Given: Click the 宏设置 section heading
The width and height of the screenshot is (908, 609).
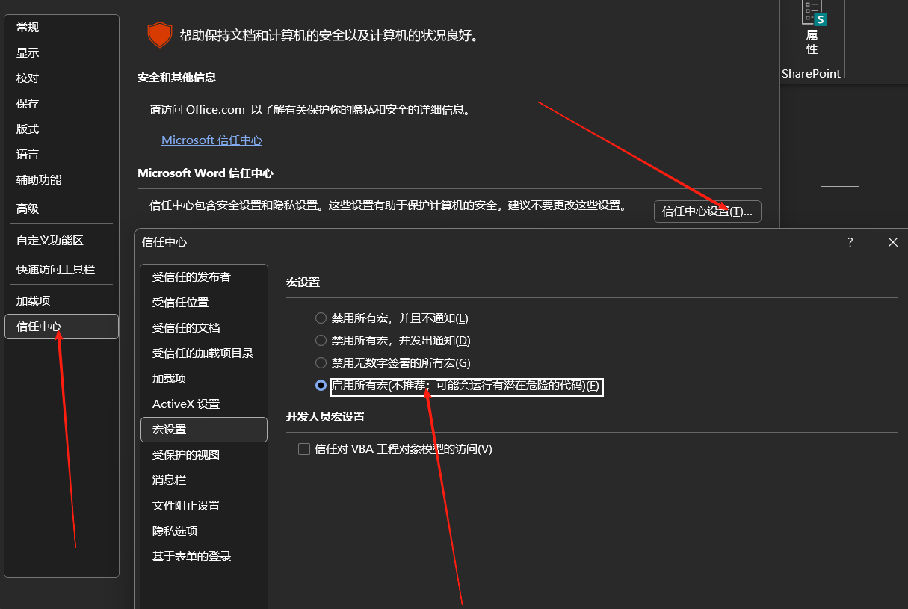Looking at the screenshot, I should pos(303,282).
